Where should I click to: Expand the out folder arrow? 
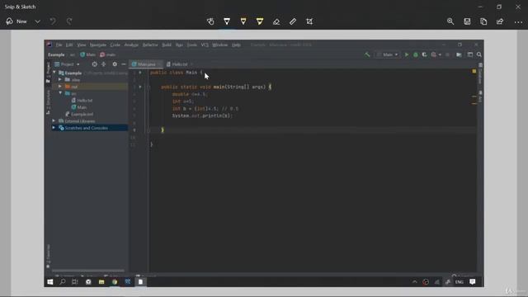click(60, 87)
